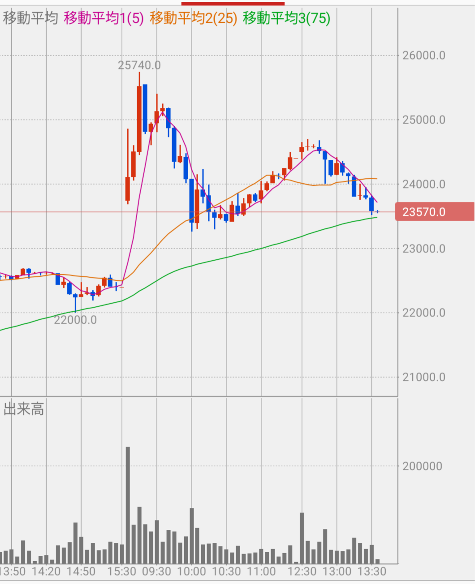Click the 22000.0 low price annotation

point(75,320)
